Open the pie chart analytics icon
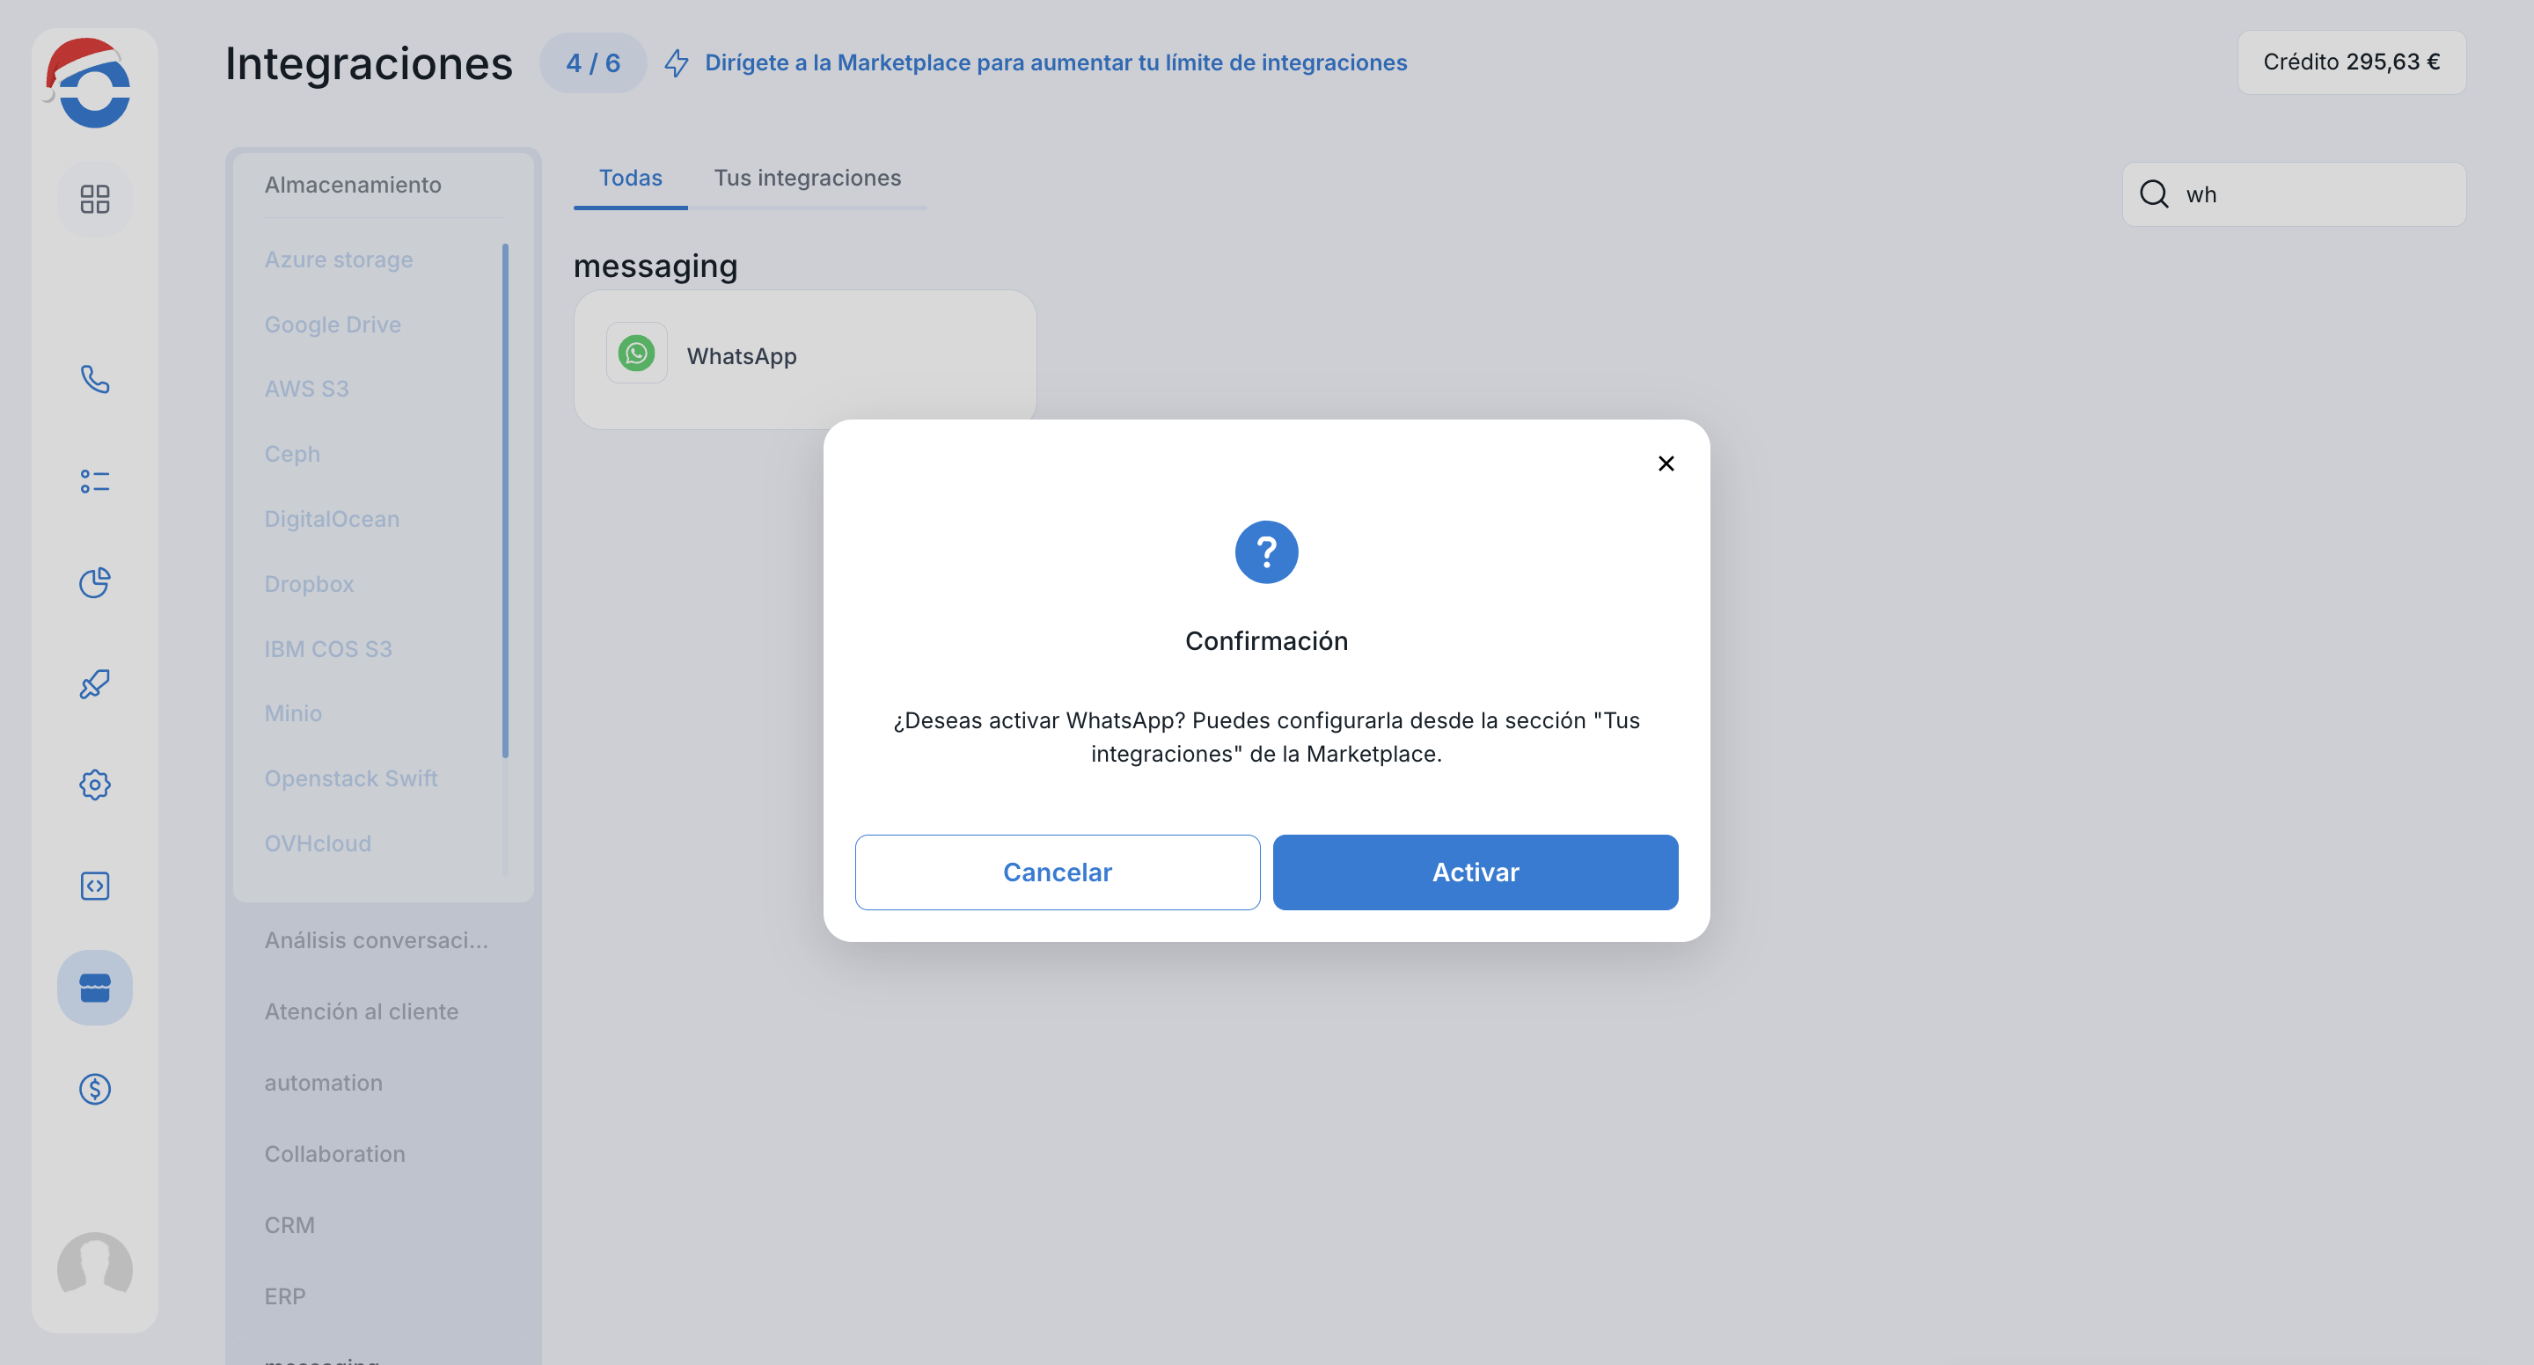Image resolution: width=2534 pixels, height=1365 pixels. point(94,582)
